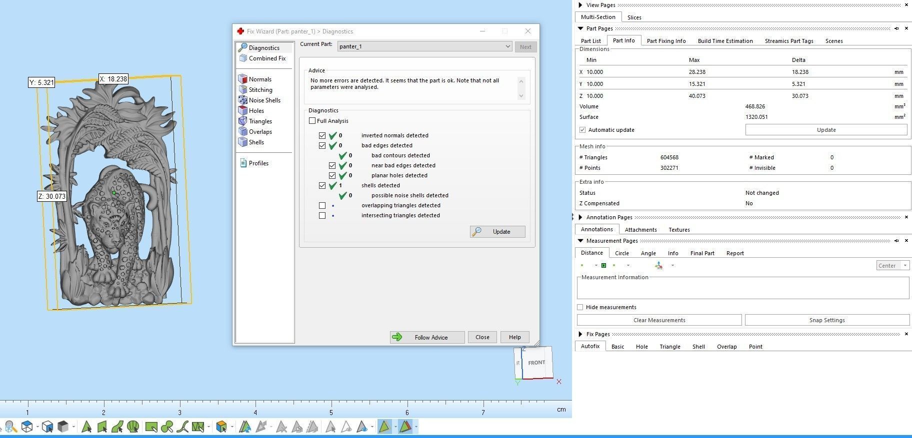Toggle Automatic update checkbox in Part Info
912x438 pixels.
(582, 130)
